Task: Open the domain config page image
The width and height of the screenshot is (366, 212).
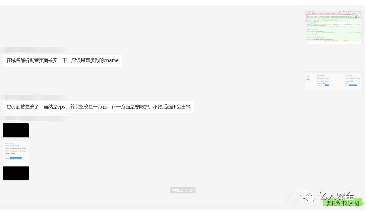Action: pos(333,81)
